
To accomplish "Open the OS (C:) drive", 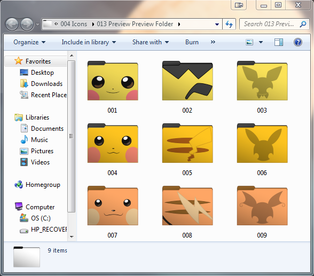I will [41, 218].
